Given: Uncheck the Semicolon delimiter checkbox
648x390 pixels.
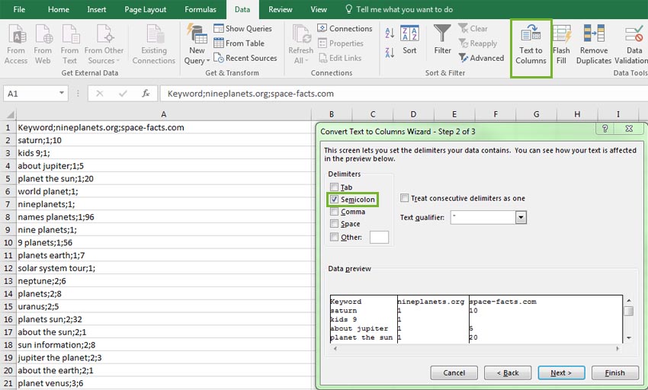Looking at the screenshot, I should point(334,200).
